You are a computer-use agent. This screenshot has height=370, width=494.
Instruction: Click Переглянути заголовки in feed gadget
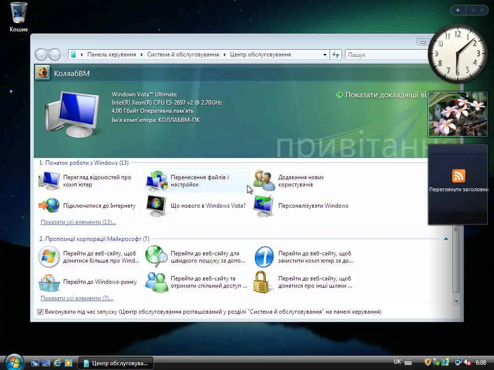pyautogui.click(x=458, y=189)
